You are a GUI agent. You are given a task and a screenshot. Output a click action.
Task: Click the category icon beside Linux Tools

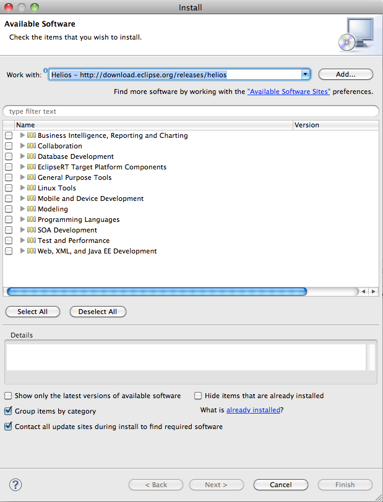[x=32, y=188]
